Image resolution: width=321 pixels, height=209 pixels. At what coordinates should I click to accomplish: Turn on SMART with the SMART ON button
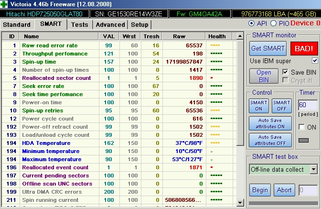[258, 106]
